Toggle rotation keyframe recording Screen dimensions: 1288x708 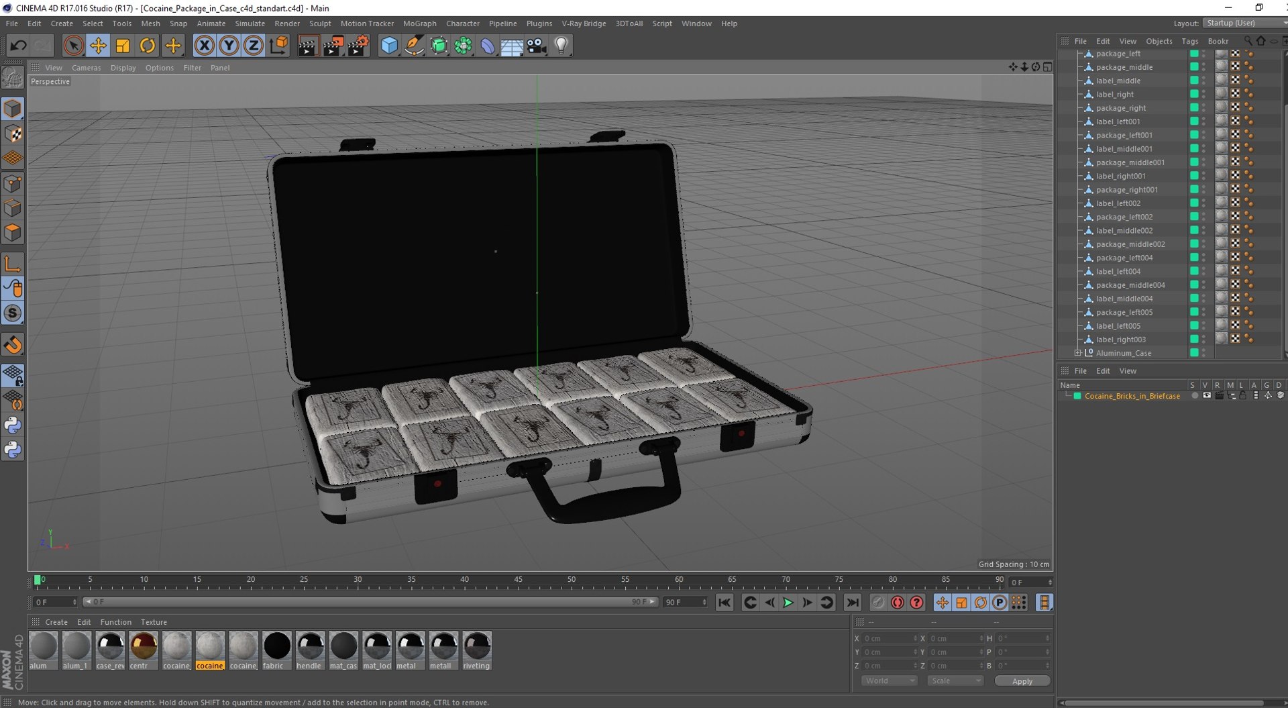(980, 603)
